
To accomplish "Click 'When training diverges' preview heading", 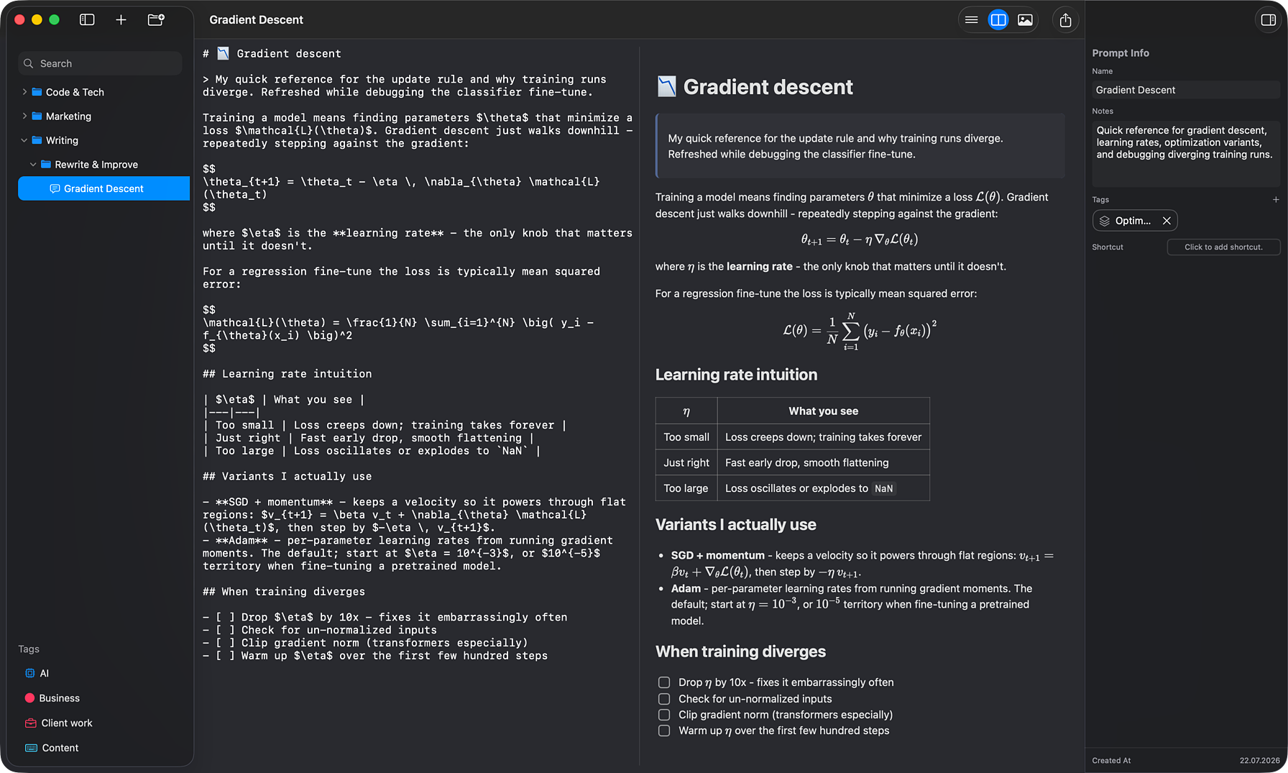I will pyautogui.click(x=740, y=651).
